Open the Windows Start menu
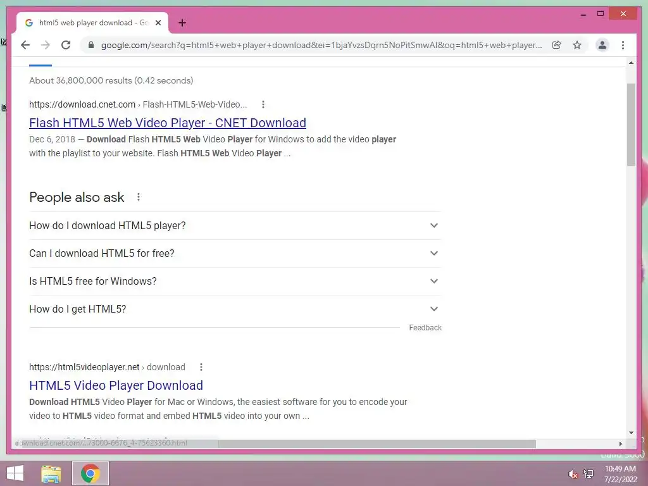This screenshot has width=648, height=486. tap(15, 473)
